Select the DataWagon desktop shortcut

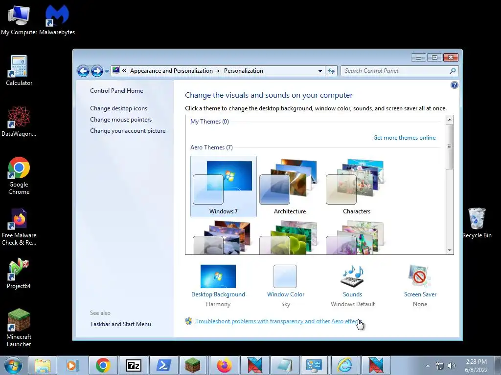tap(19, 121)
